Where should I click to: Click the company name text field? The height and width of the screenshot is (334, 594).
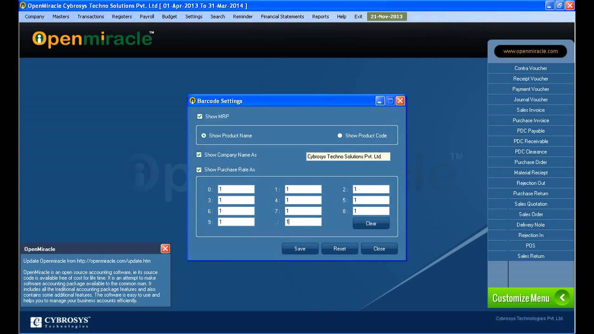click(348, 157)
